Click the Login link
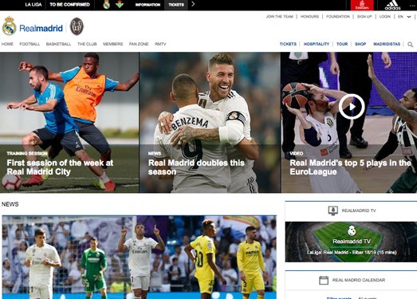The height and width of the screenshot is (299, 417). click(385, 17)
